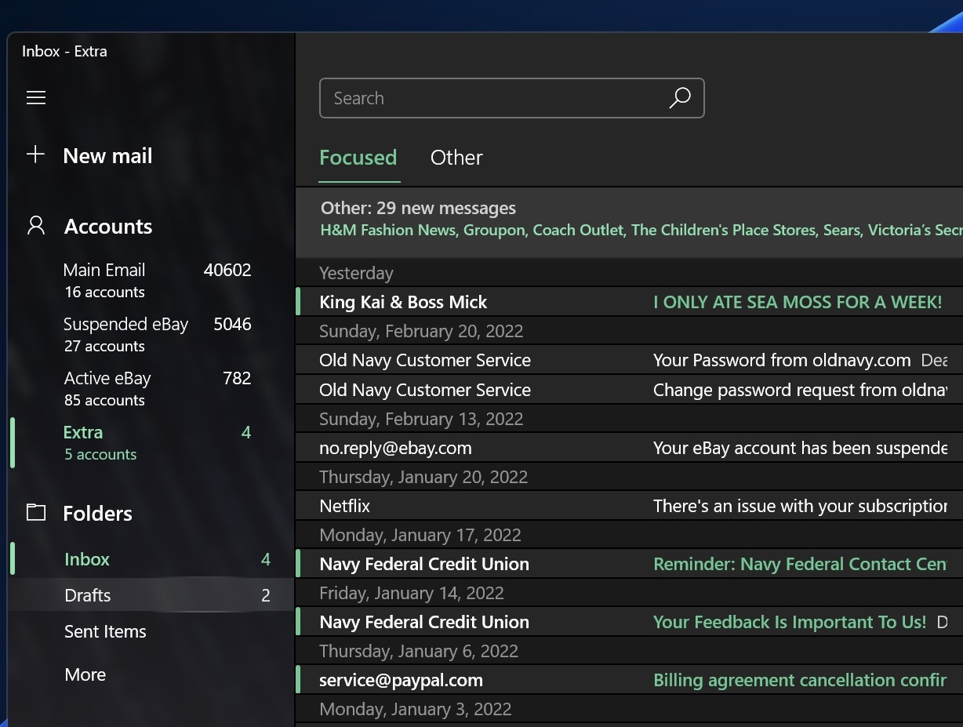963x727 pixels.
Task: Toggle the hamburger navigation menu
Action: pos(36,97)
